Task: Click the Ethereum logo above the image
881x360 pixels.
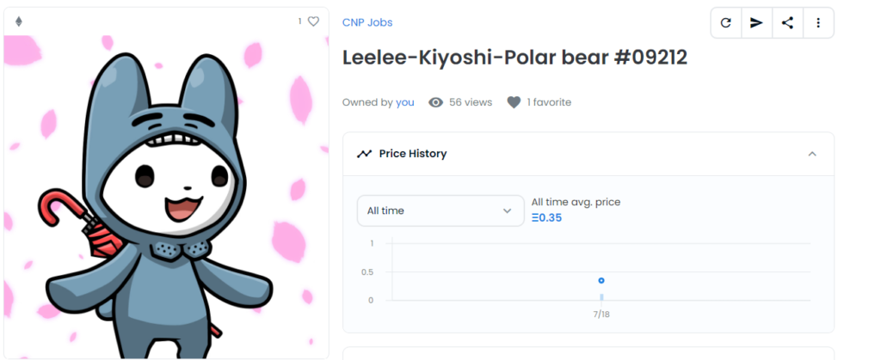Action: [x=19, y=21]
